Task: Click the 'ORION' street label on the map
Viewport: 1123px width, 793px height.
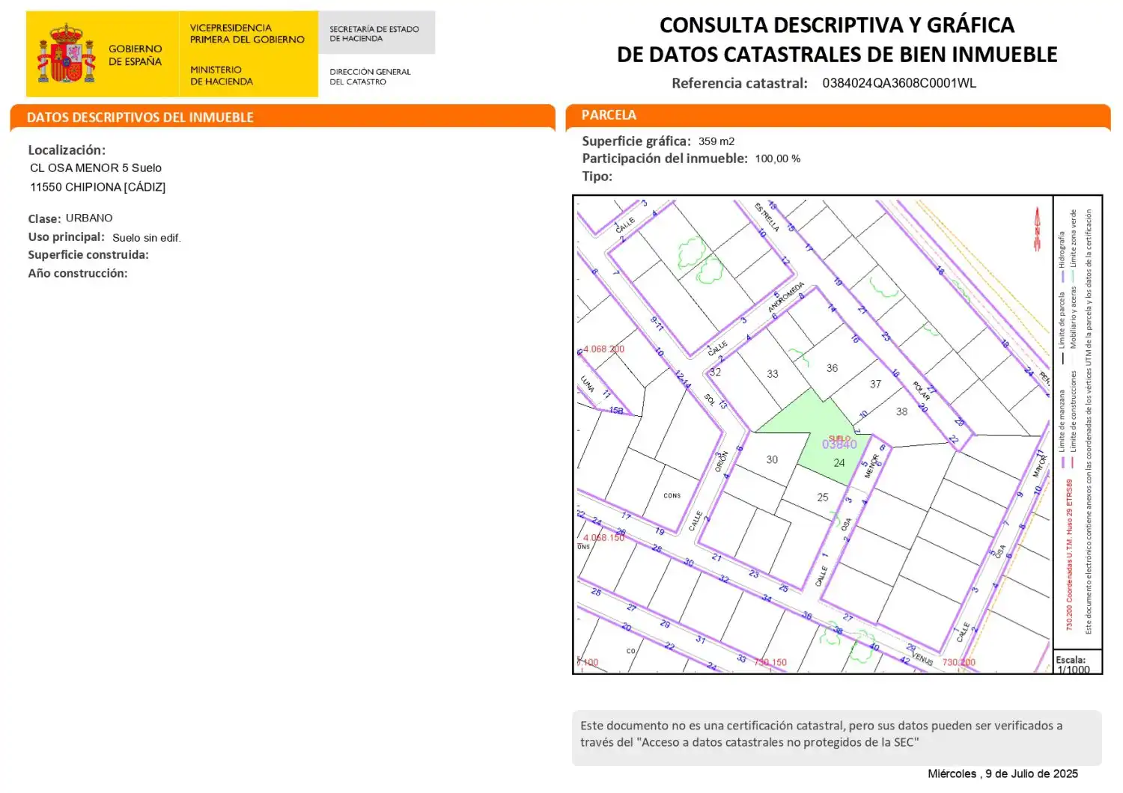Action: point(721,462)
